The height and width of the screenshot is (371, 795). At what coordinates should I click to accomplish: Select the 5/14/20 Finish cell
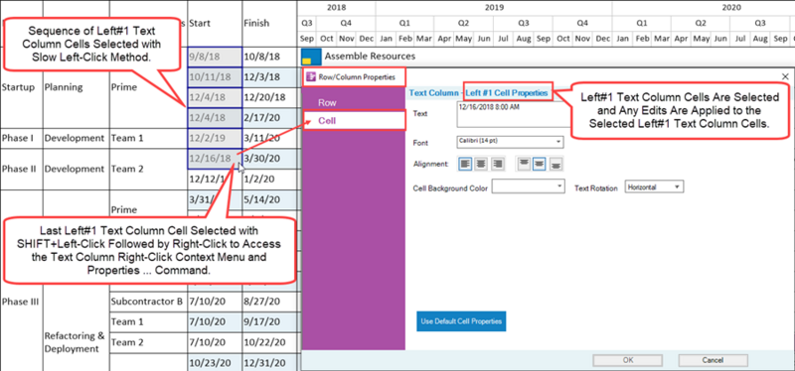pyautogui.click(x=269, y=199)
